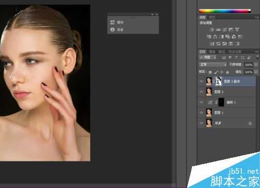Select the 图层 1 layer

point(227,112)
